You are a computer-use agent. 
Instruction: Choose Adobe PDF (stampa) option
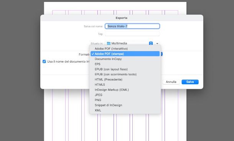(x=125, y=54)
